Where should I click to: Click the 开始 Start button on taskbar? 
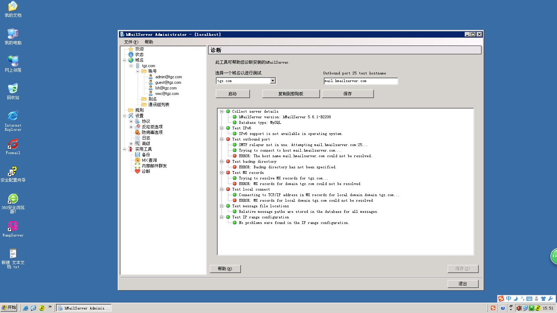pos(9,307)
